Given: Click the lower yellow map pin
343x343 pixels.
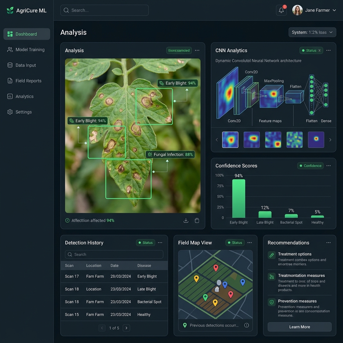Looking at the screenshot, I should pos(215,302).
